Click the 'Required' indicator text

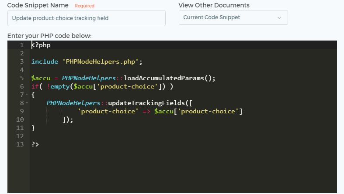(84, 6)
